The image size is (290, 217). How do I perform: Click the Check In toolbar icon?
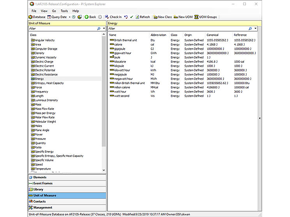click(107, 17)
